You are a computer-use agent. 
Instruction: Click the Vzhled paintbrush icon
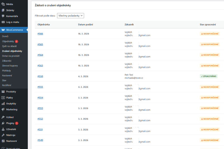point(3,117)
